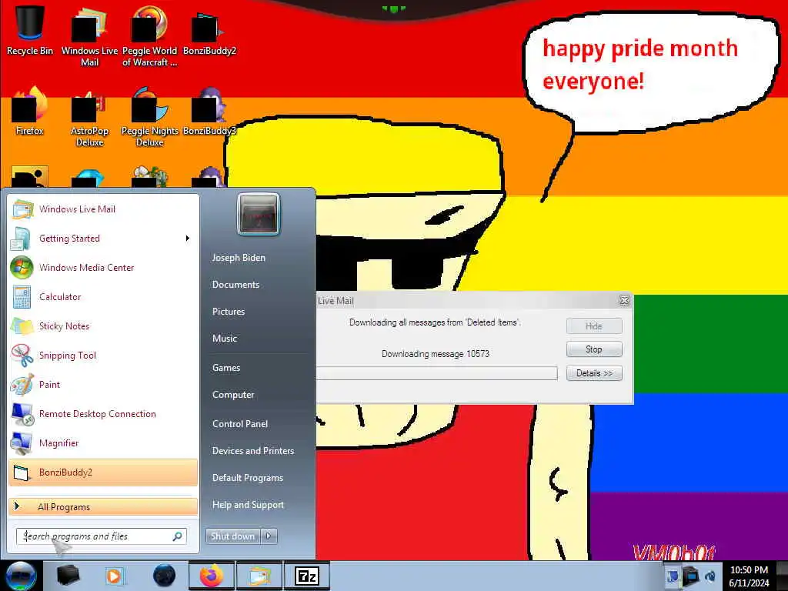The height and width of the screenshot is (591, 788).
Task: Expand the Getting Started submenu arrow
Action: pyautogui.click(x=188, y=239)
